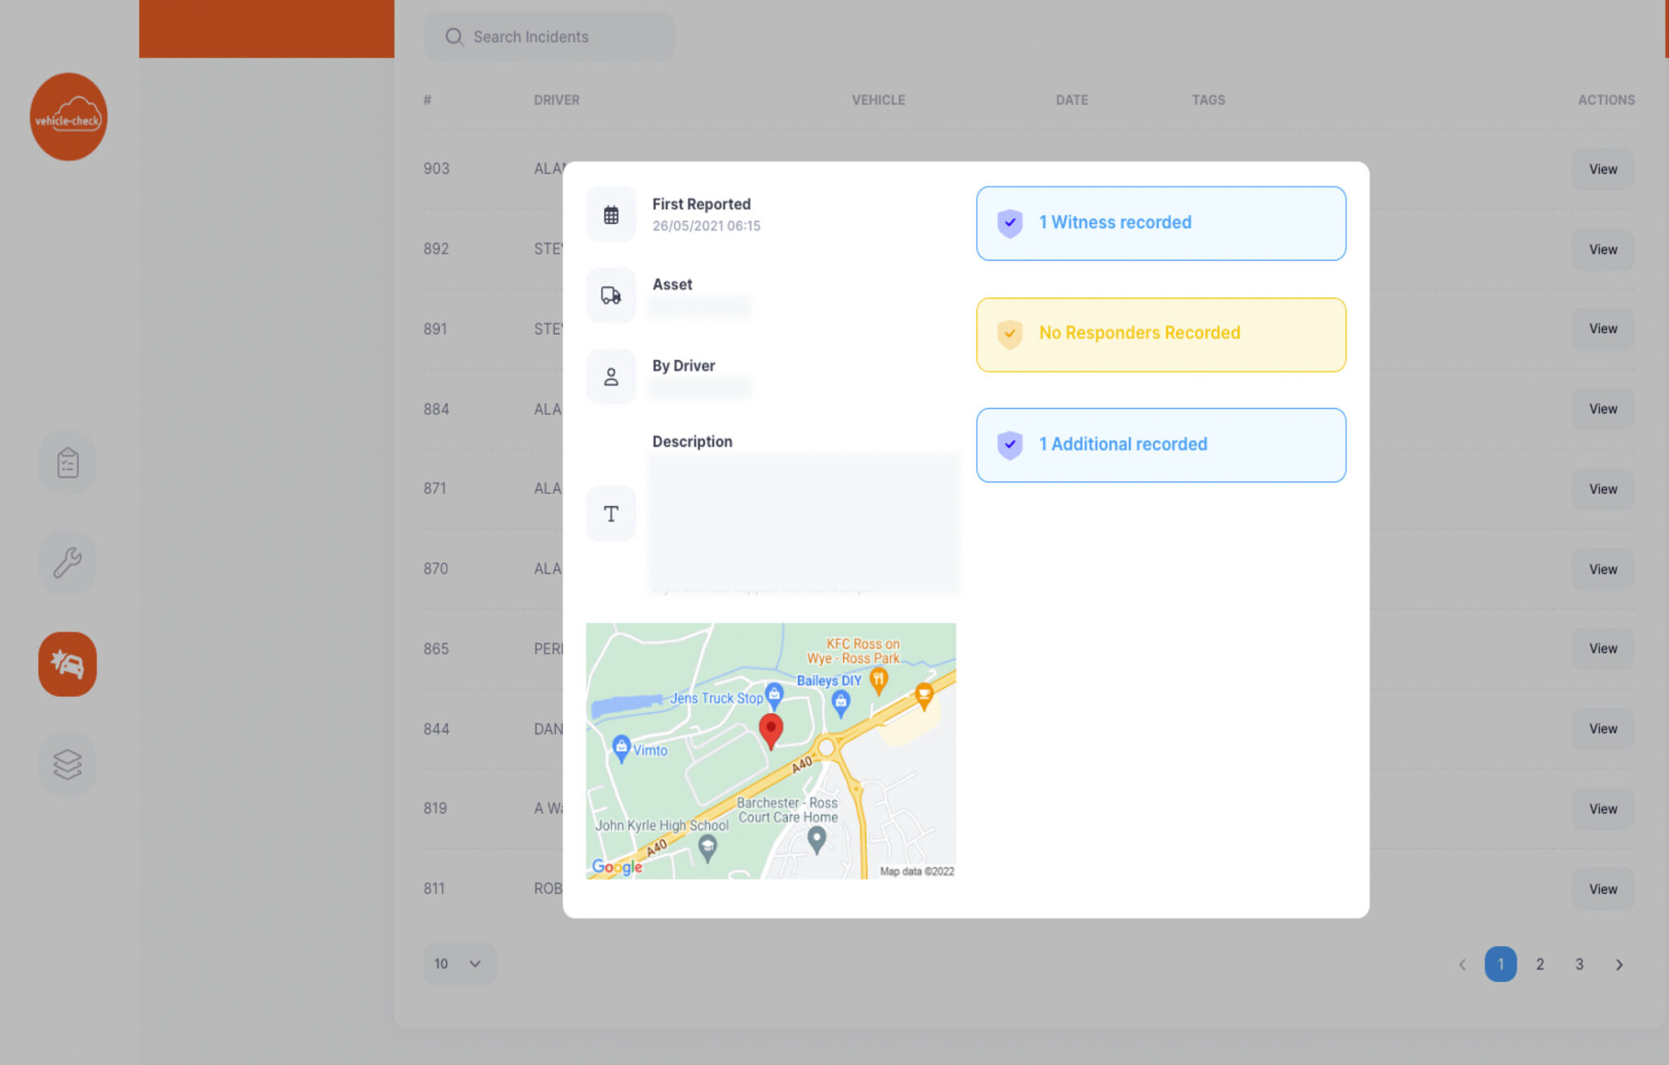
Task: View incident 844
Action: 1603,728
